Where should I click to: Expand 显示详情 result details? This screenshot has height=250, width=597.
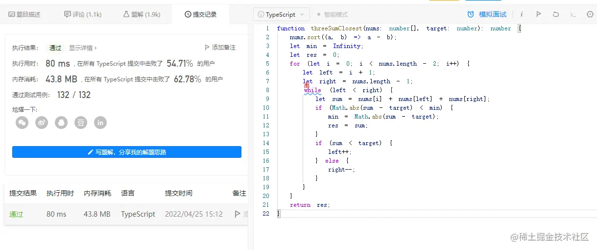[83, 48]
